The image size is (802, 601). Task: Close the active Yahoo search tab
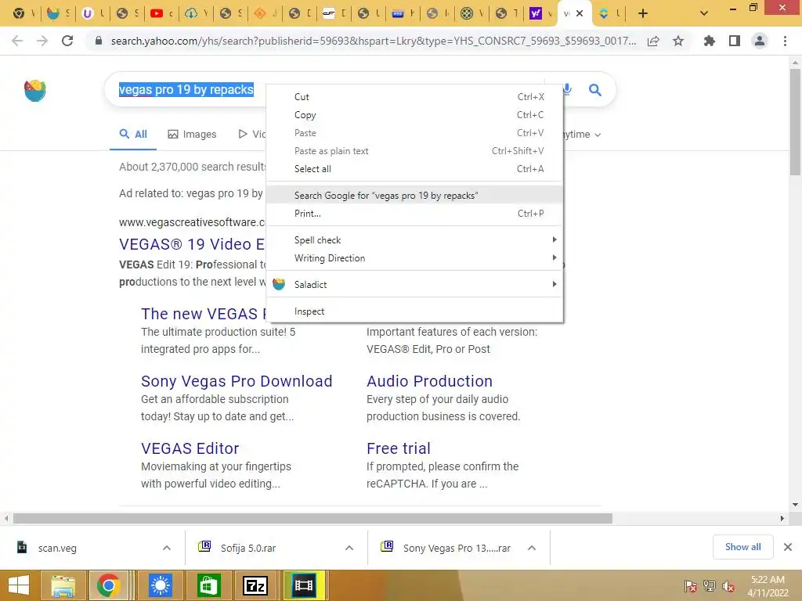580,13
